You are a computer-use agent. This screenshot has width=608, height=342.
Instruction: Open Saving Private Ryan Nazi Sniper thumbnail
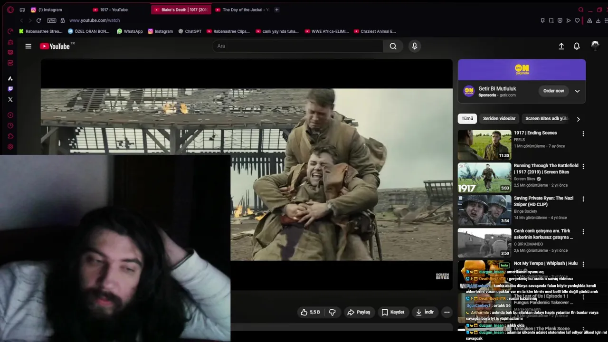(484, 210)
